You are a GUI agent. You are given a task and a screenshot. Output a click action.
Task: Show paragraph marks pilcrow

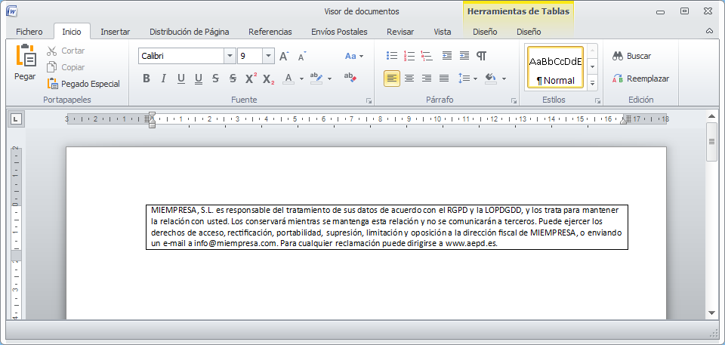(482, 56)
